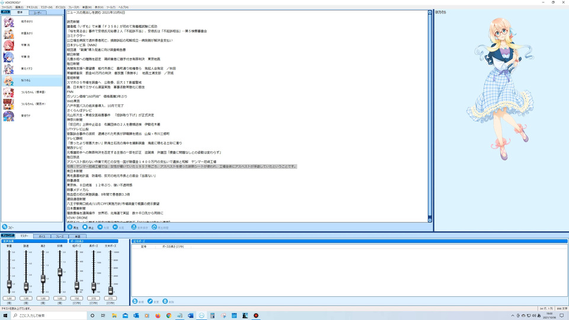Viewport: 569px width, 320px height.
Task: Open the Windows notification center
Action: coord(562,316)
